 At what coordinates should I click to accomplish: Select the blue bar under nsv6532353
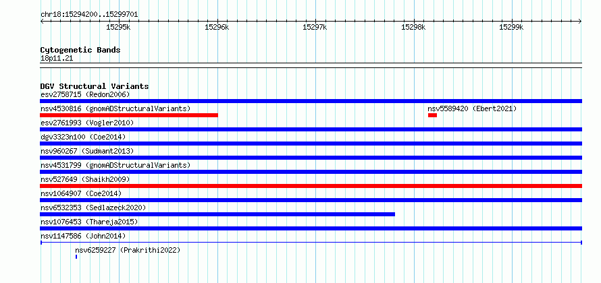pyautogui.click(x=217, y=214)
